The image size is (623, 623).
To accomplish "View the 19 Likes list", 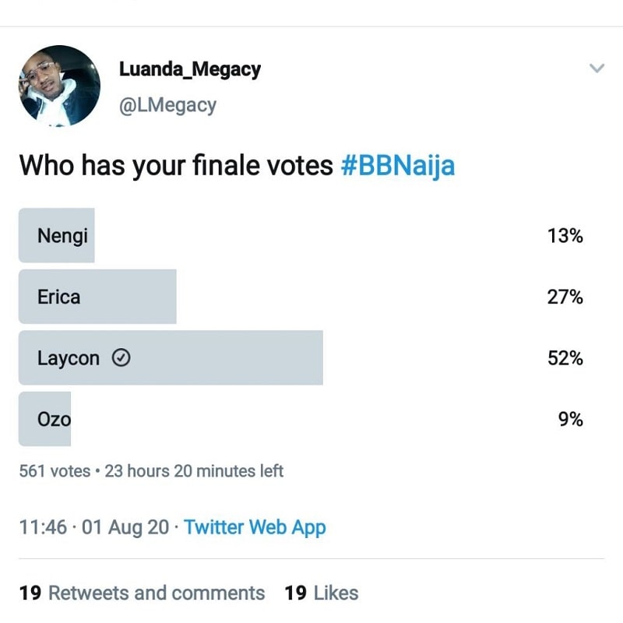I will pos(322,593).
